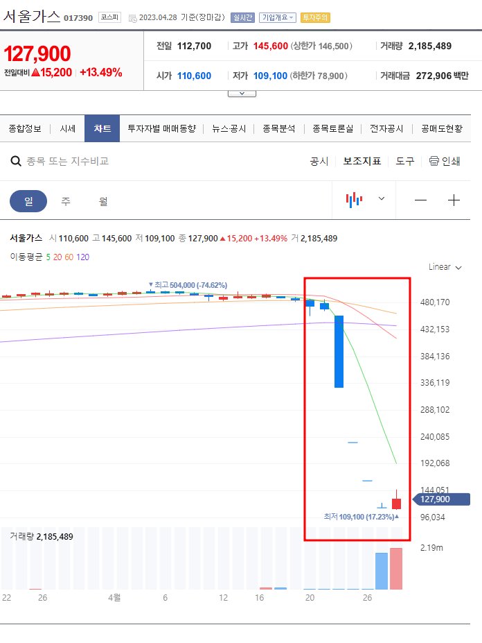Image resolution: width=482 pixels, height=643 pixels.
Task: Select the 차트 tab
Action: (x=102, y=129)
